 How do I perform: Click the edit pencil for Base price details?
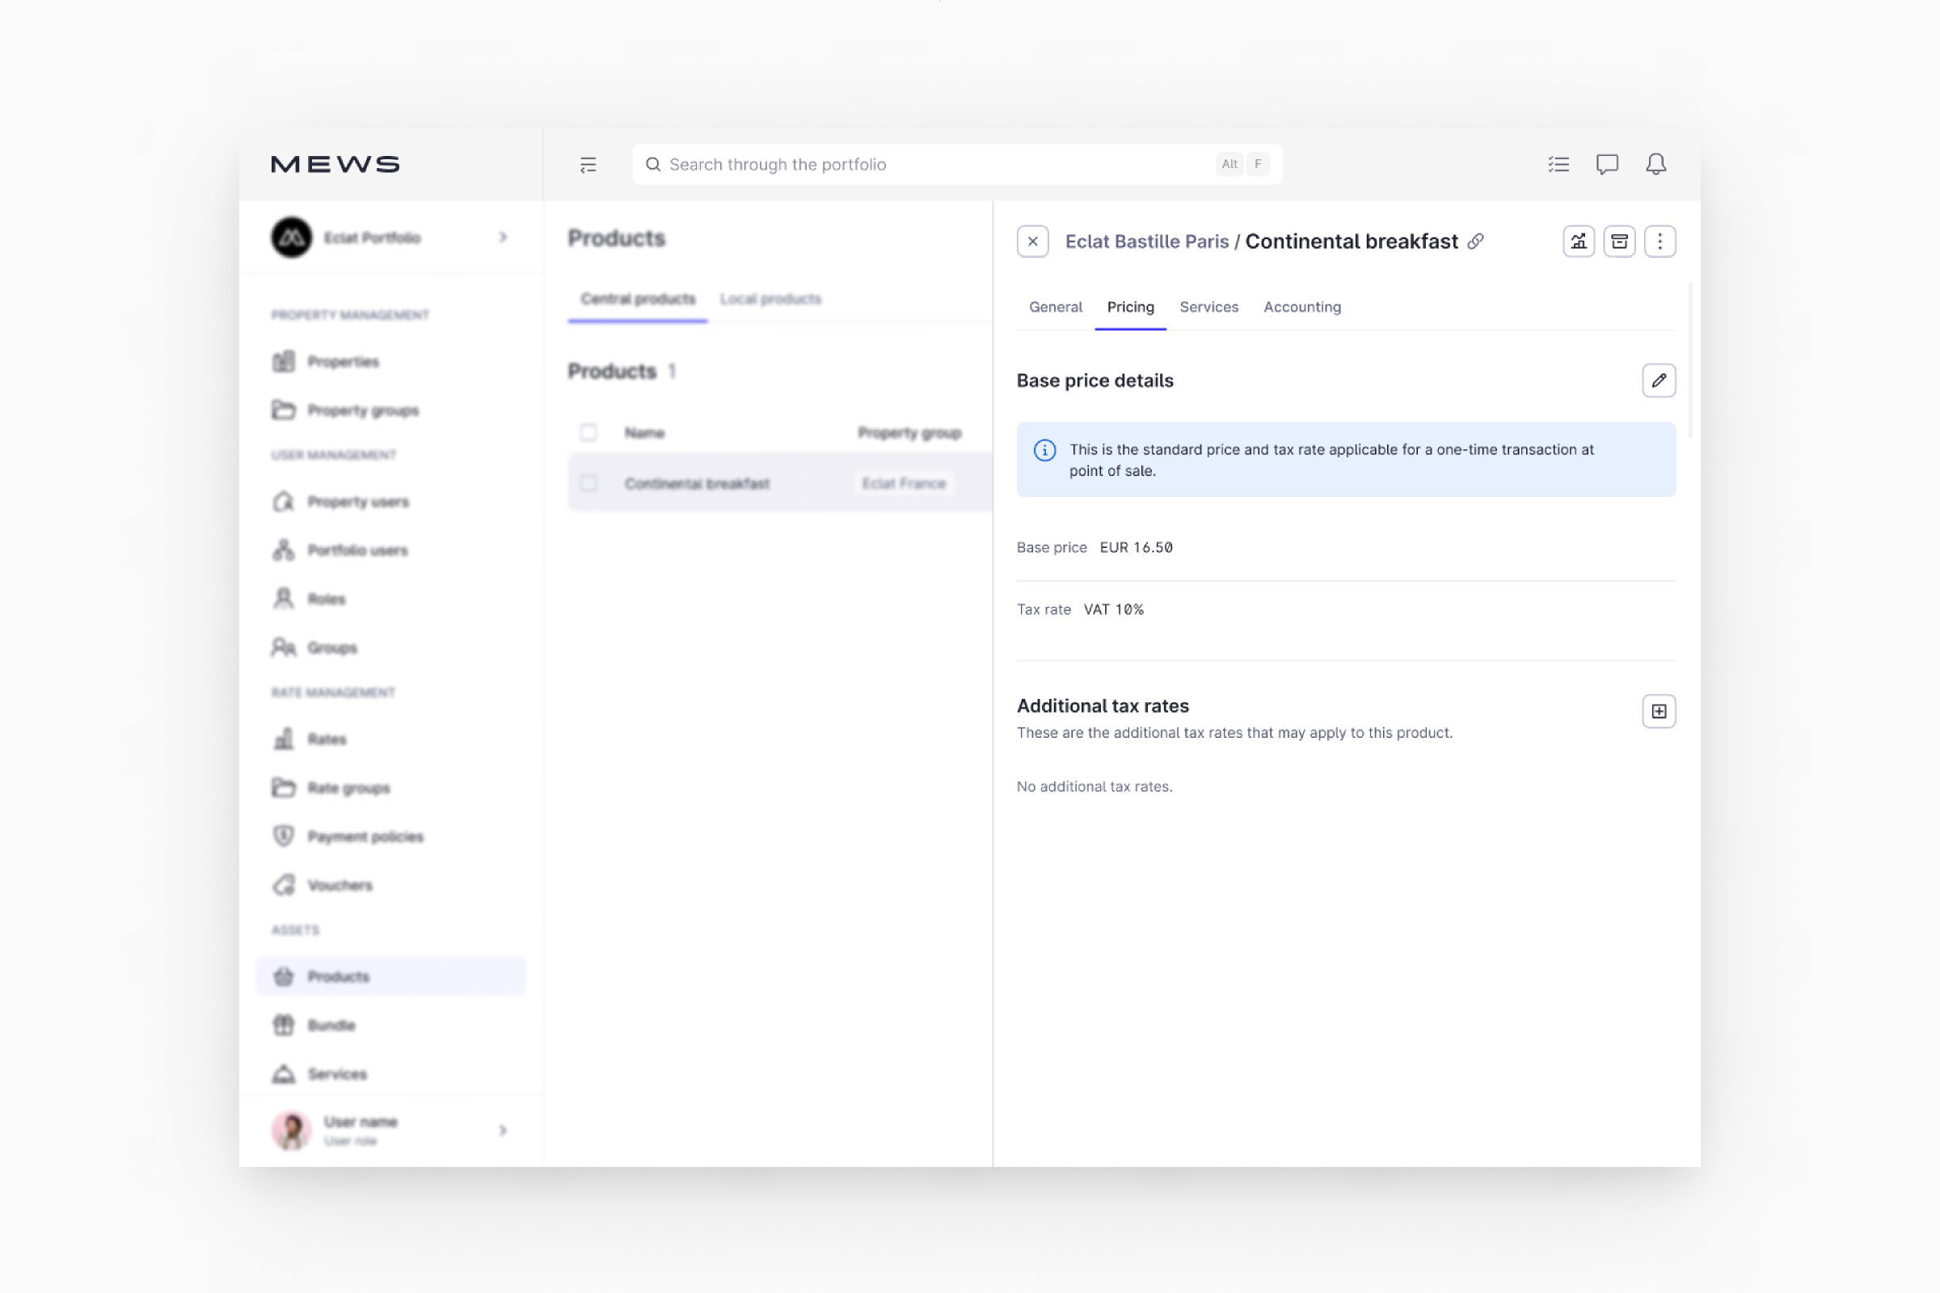coord(1658,380)
